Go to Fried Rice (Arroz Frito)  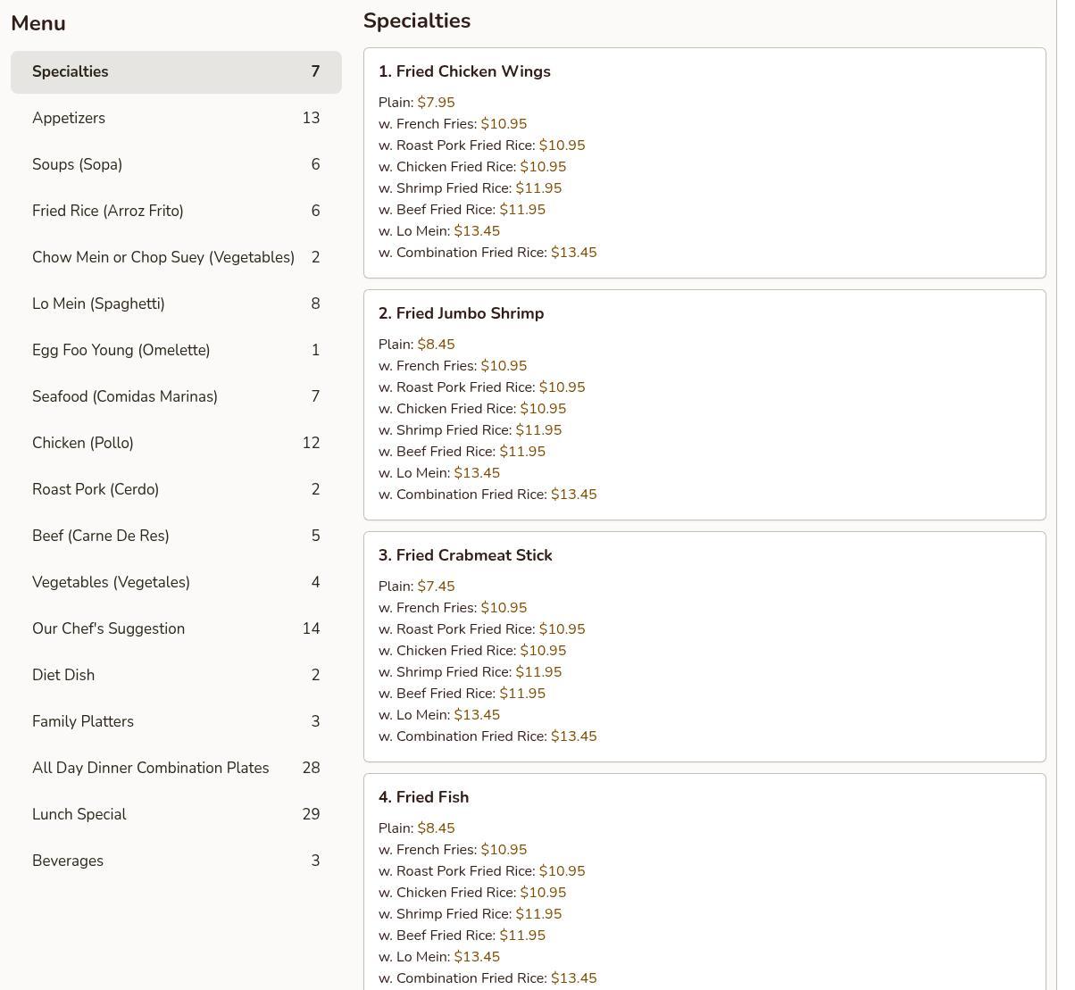click(x=176, y=212)
